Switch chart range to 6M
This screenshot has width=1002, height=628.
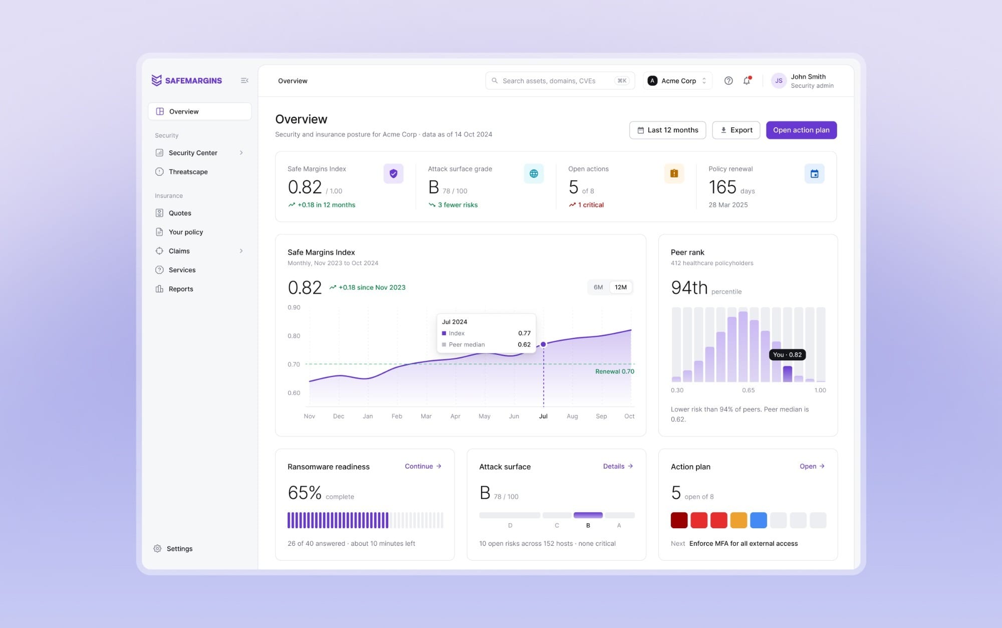[598, 287]
